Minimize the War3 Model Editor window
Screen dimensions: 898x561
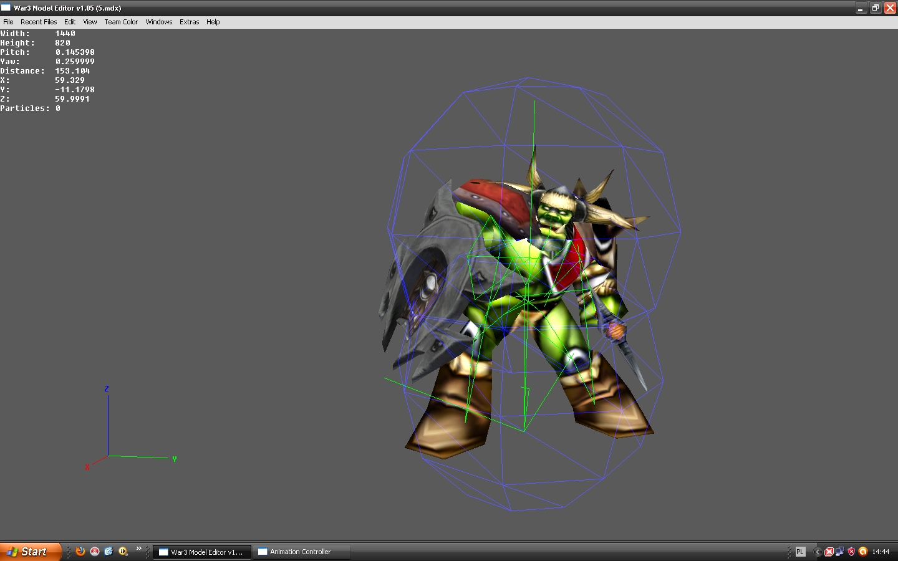[861, 8]
